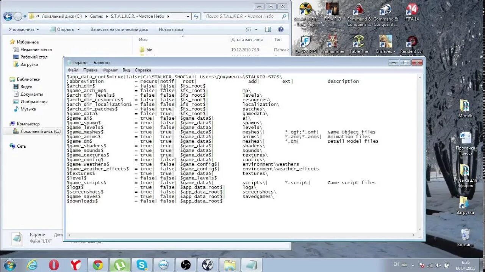Sort by the Имя column header
This screenshot has width=485, height=272.
click(x=143, y=39)
